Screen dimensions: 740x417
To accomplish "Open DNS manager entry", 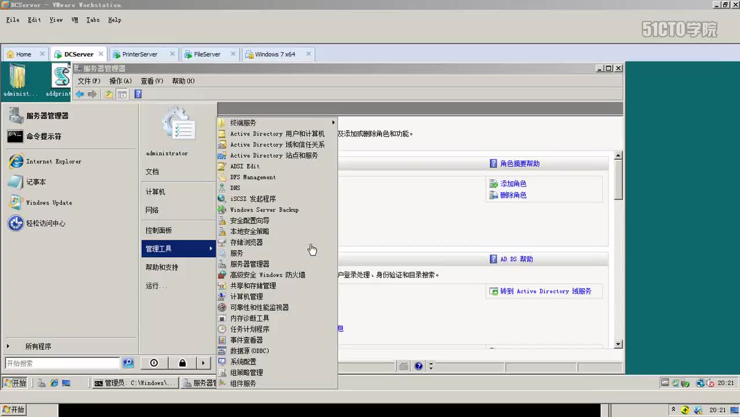I will point(277,188).
